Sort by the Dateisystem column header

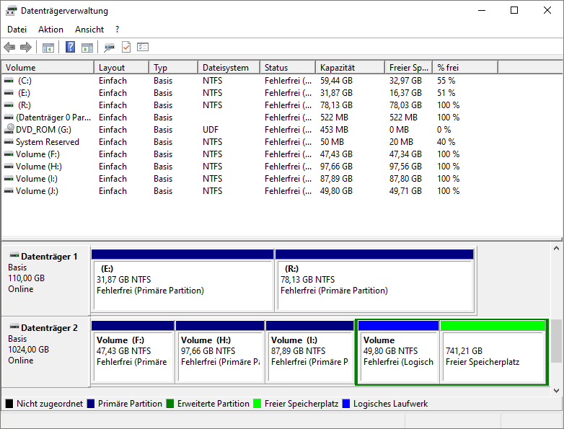click(x=225, y=68)
